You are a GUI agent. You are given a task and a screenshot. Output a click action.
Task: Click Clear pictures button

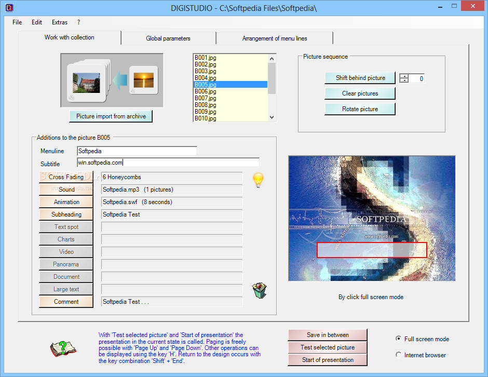coord(360,93)
